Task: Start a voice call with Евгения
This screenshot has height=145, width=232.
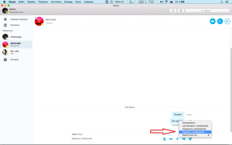Action: click(x=220, y=21)
